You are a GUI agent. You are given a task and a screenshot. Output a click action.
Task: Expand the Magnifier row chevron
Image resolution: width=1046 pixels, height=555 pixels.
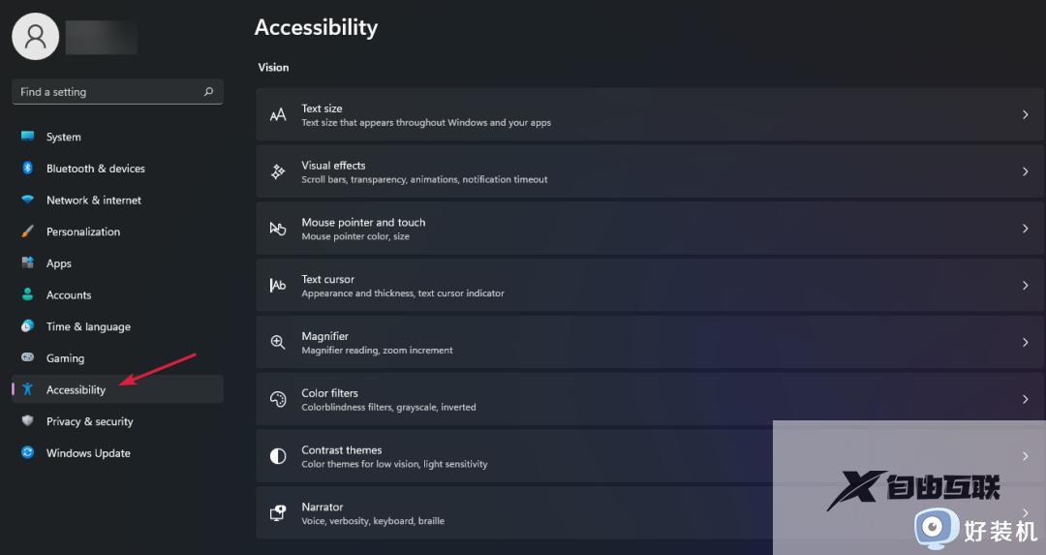click(1025, 343)
